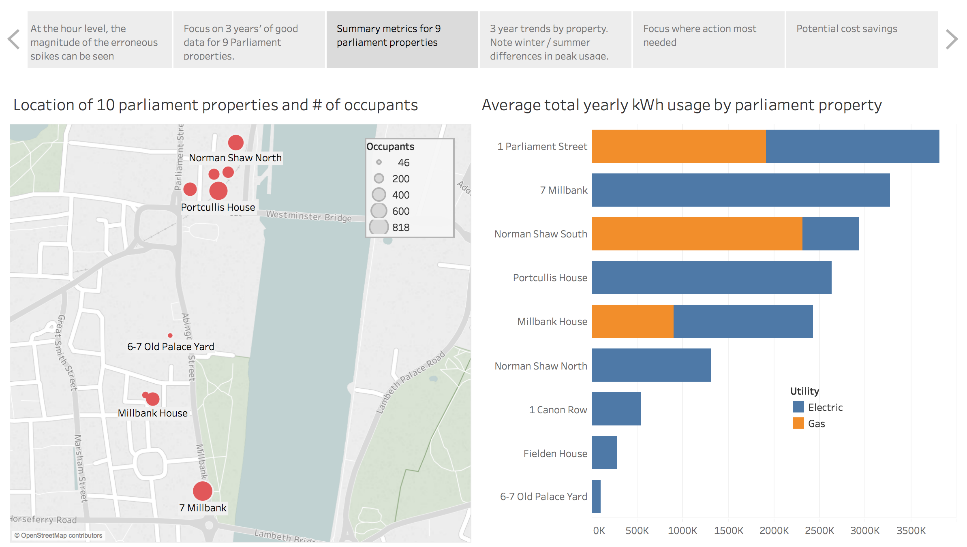Click the 46 occupants legend circle

tap(379, 162)
